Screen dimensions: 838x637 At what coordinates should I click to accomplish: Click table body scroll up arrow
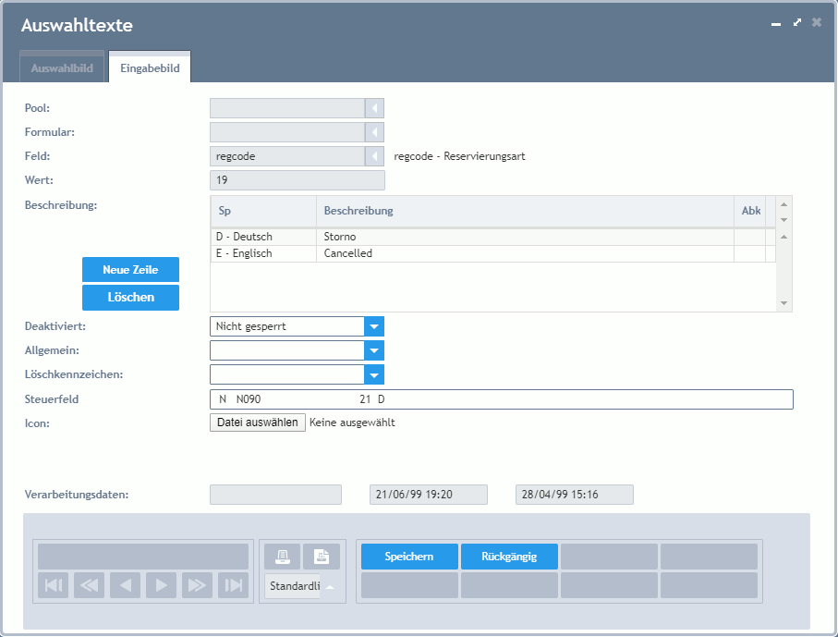click(784, 237)
